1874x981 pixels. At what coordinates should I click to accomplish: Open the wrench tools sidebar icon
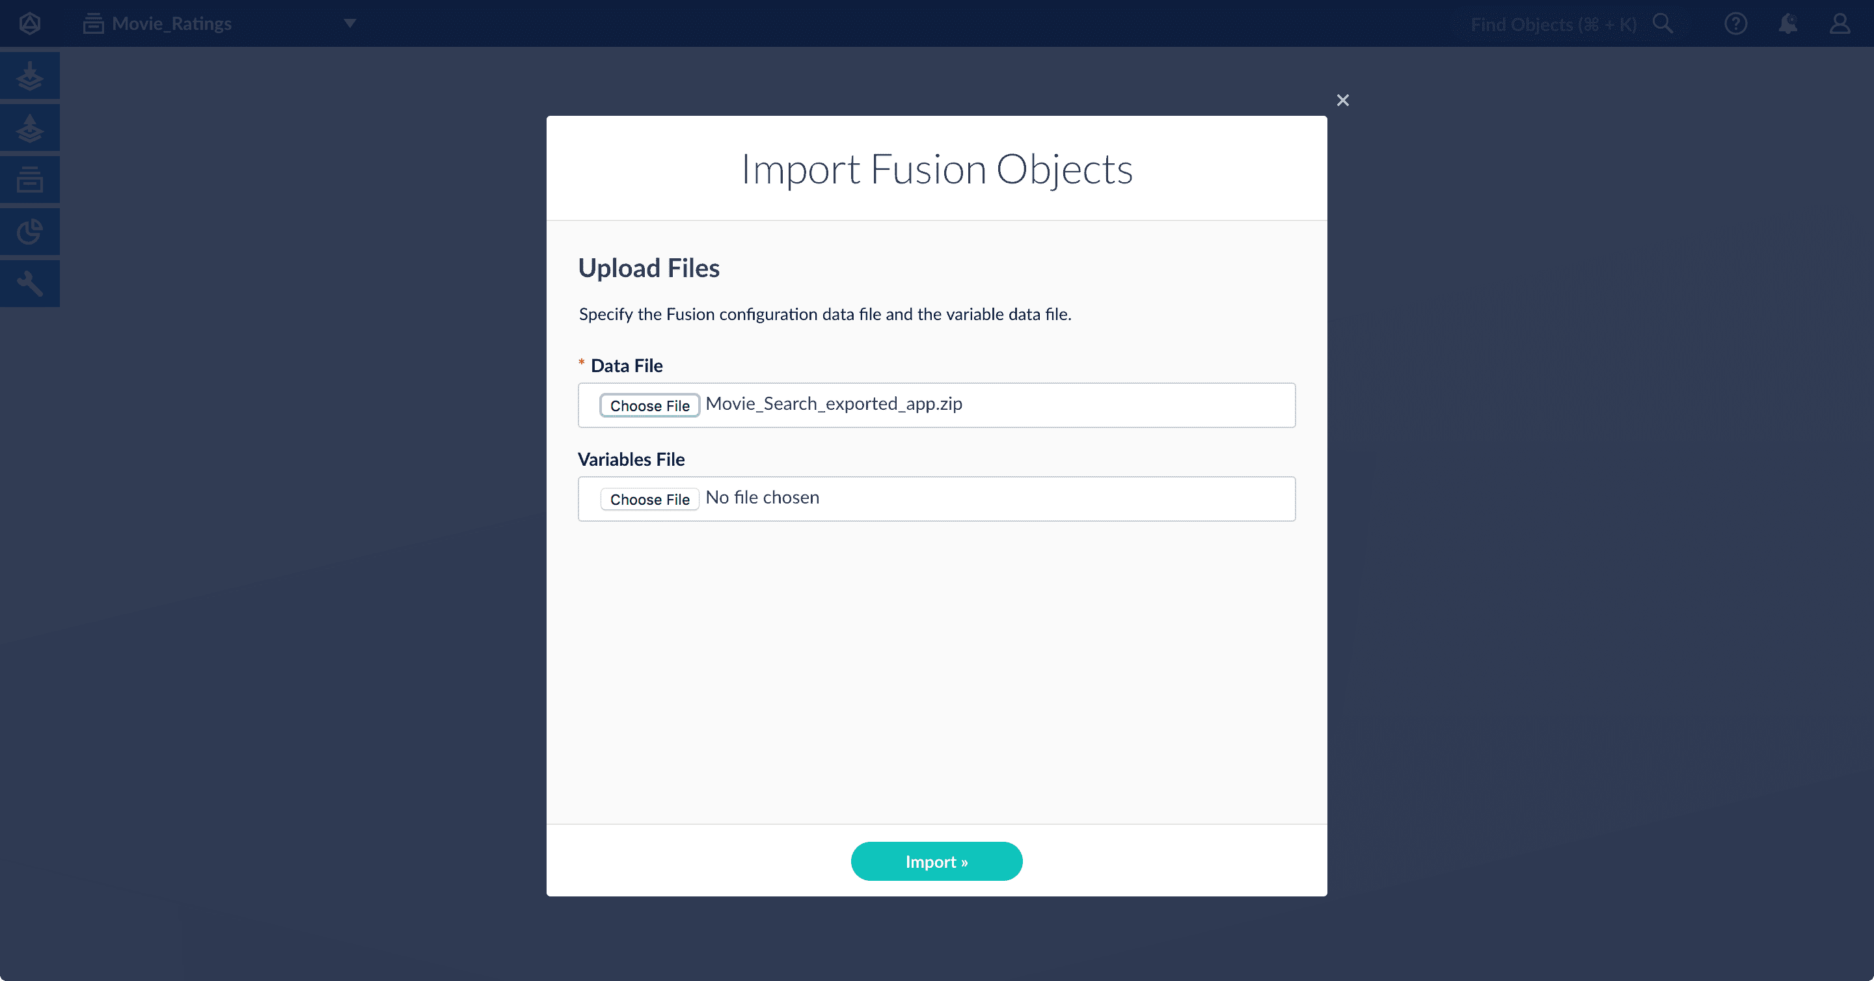[x=30, y=283]
